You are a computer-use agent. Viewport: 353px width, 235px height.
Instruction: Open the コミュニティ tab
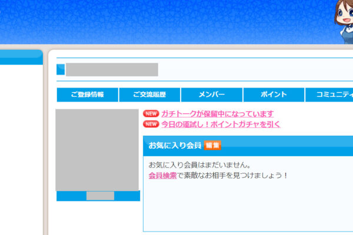coord(329,95)
